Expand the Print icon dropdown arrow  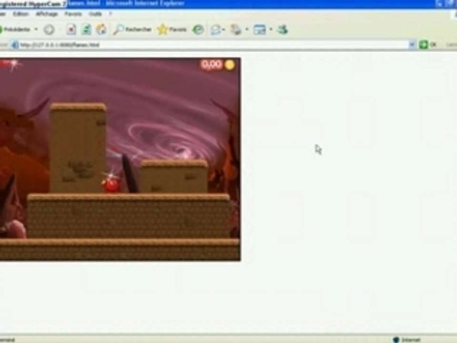pyautogui.click(x=247, y=30)
